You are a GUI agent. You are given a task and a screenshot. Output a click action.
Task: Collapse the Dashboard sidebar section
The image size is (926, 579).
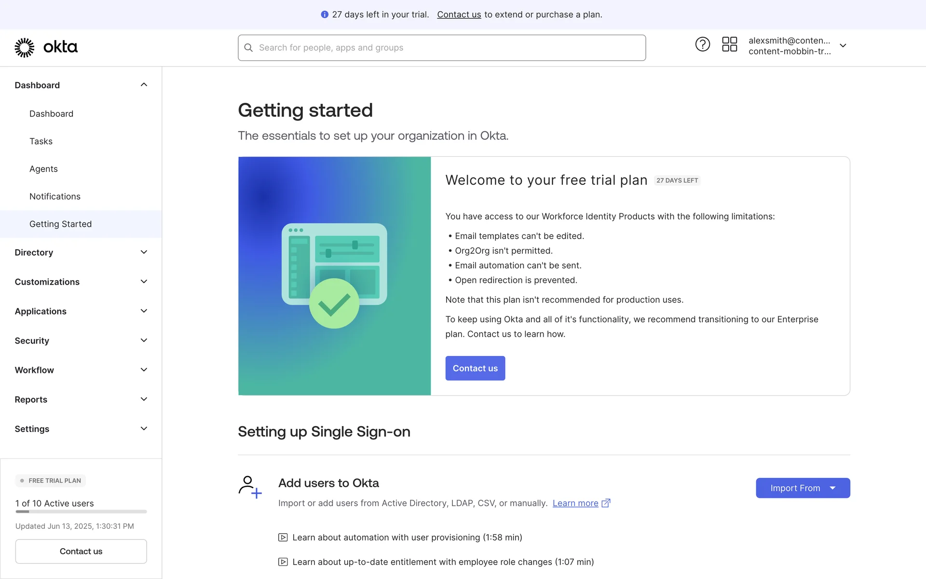[x=144, y=85]
